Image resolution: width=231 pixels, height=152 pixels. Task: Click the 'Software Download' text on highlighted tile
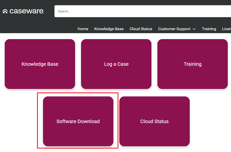[78, 121]
